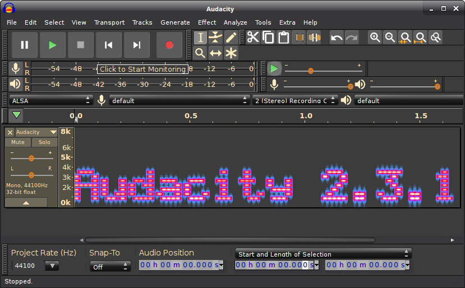Click the horizontal scrollbar below the track
The image size is (465, 288).
tap(230, 240)
